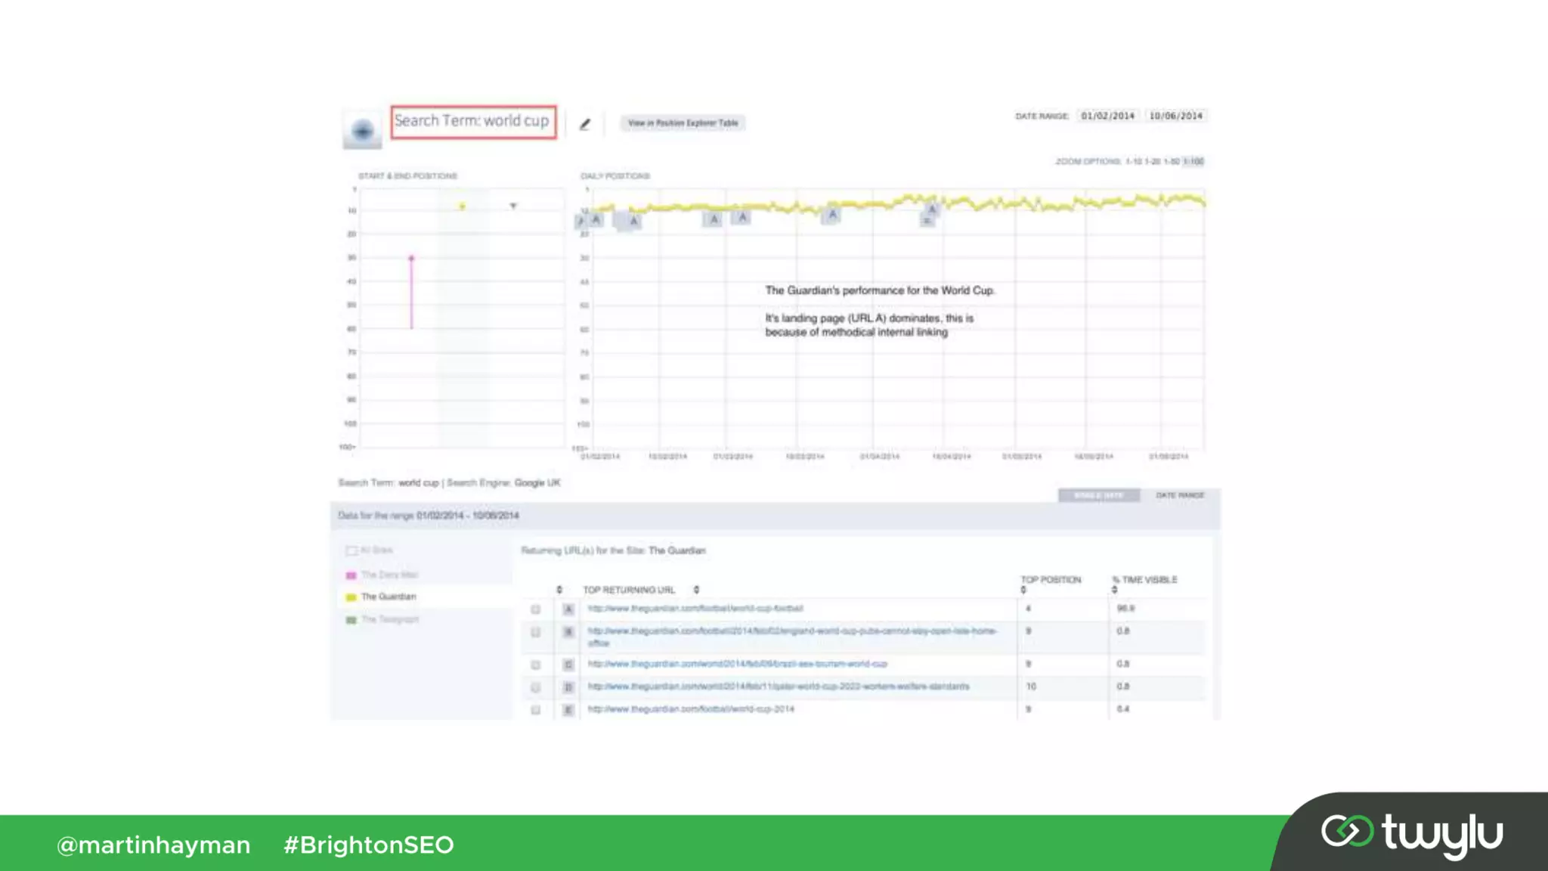Click the blue globe icon left of search term
This screenshot has width=1548, height=871.
point(363,131)
